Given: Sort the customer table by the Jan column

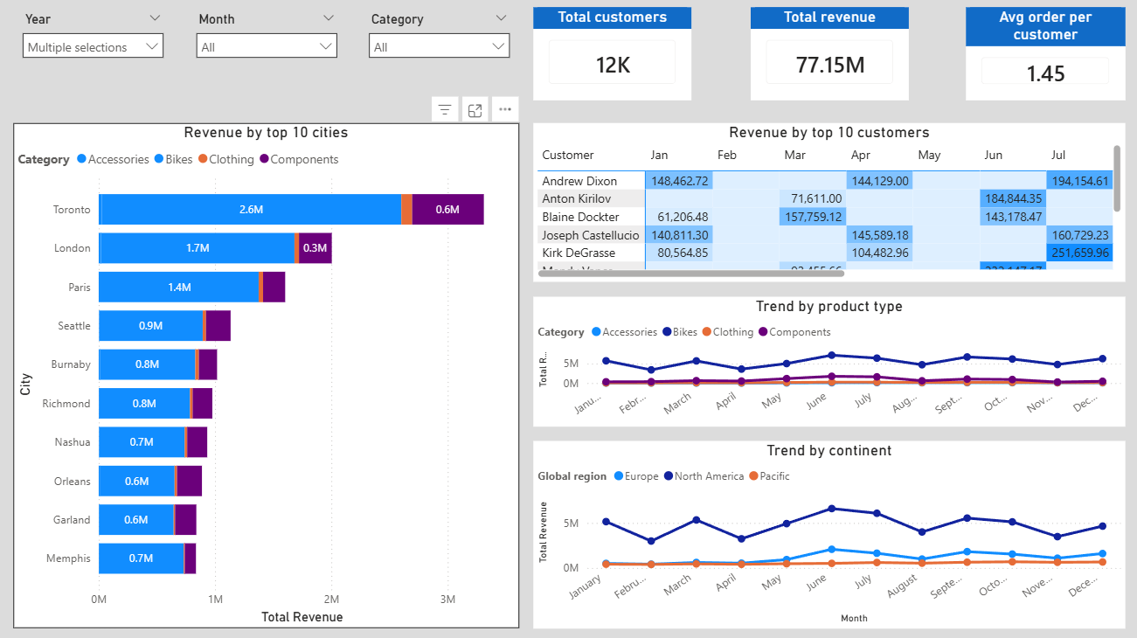Looking at the screenshot, I should click(x=659, y=155).
